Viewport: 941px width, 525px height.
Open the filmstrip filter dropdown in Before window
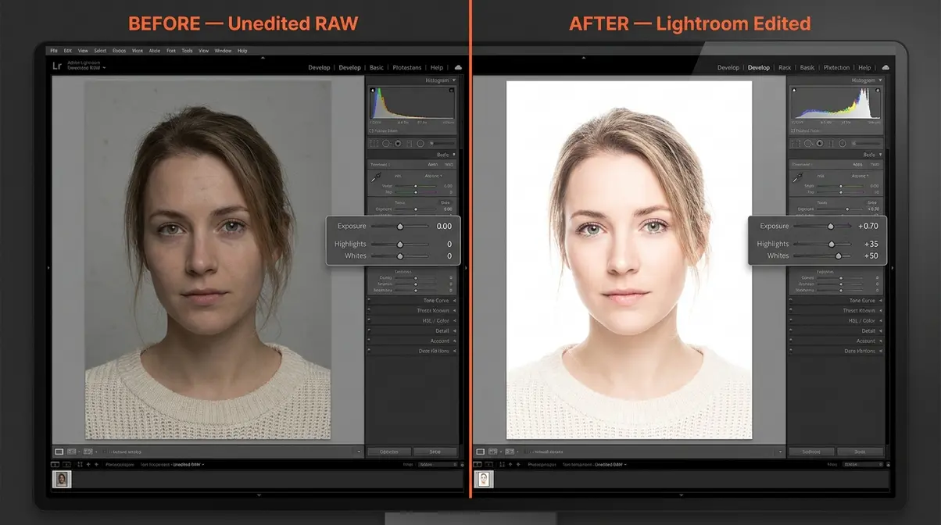[438, 465]
